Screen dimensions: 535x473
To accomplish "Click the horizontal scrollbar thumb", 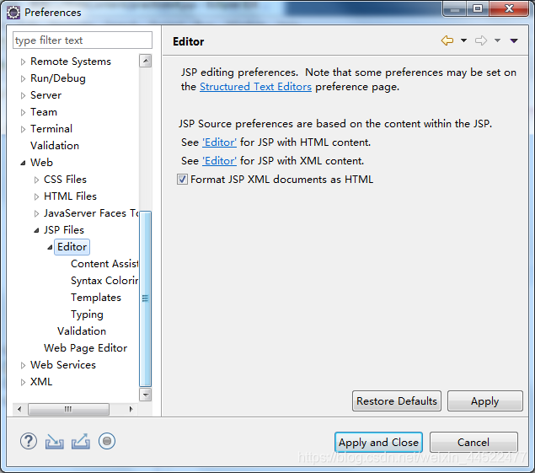I will (68, 409).
